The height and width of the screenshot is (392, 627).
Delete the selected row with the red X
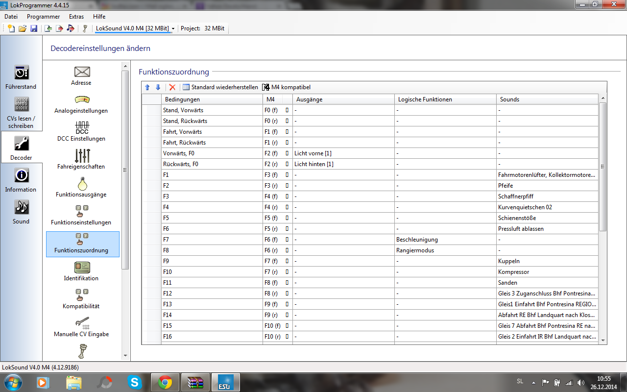pyautogui.click(x=172, y=87)
